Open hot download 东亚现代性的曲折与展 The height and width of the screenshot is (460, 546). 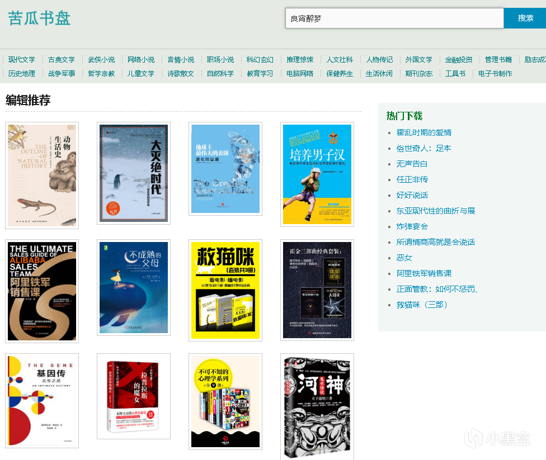coord(436,211)
